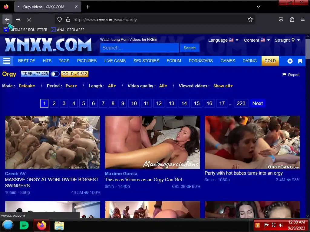
Task: Click the page's vertical scrollbar thumb
Action: (x=308, y=48)
